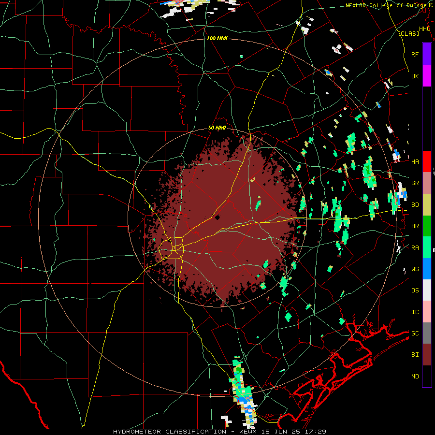Image resolution: width=435 pixels, height=435 pixels.
Task: Click the brown BI legend swatch
Action: [x=427, y=355]
